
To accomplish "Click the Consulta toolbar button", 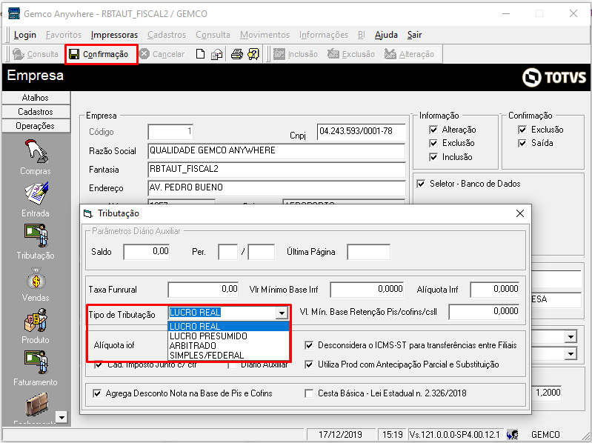I will click(x=36, y=54).
